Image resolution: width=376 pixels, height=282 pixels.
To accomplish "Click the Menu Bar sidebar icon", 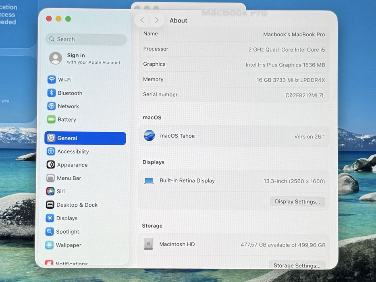I will 50,178.
